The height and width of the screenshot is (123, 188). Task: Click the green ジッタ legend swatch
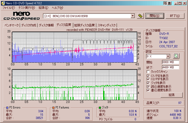click(100, 107)
